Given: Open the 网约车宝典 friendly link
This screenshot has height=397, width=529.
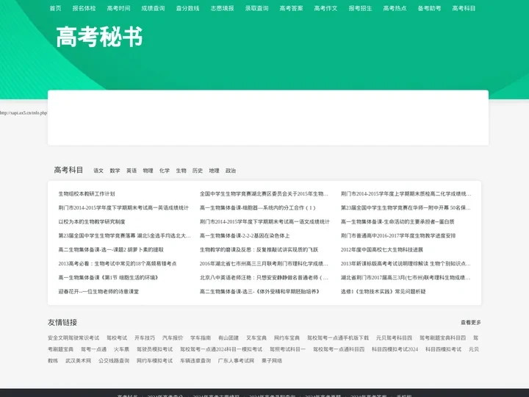Looking at the screenshot, I should (x=287, y=338).
